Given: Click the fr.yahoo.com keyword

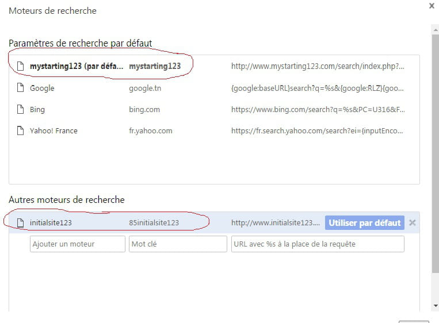Looking at the screenshot, I should (151, 130).
